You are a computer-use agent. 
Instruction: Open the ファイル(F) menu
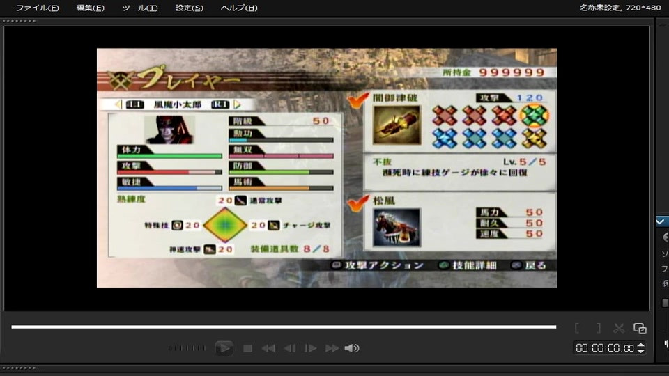pos(38,8)
